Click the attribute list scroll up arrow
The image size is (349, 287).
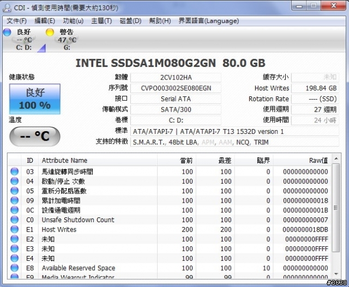tap(336, 158)
